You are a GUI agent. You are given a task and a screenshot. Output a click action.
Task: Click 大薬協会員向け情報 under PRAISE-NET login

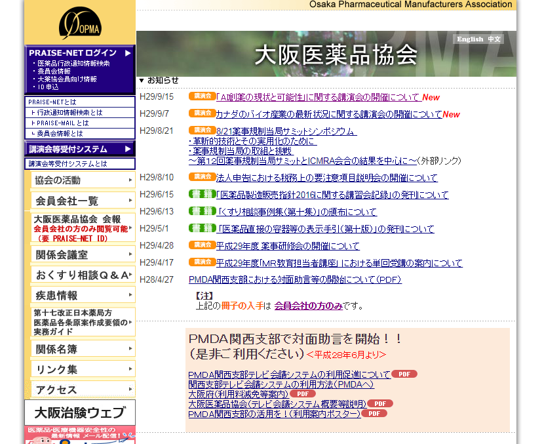tap(67, 79)
